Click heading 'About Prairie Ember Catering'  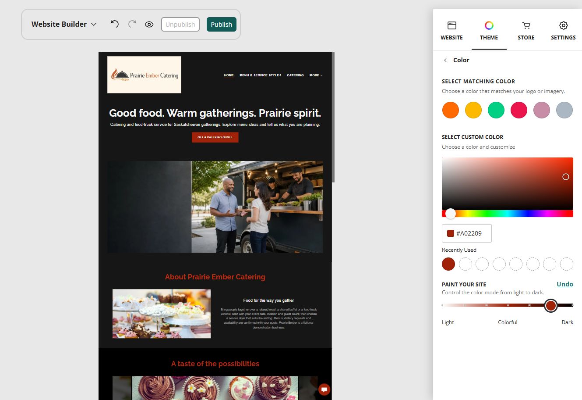click(x=215, y=277)
